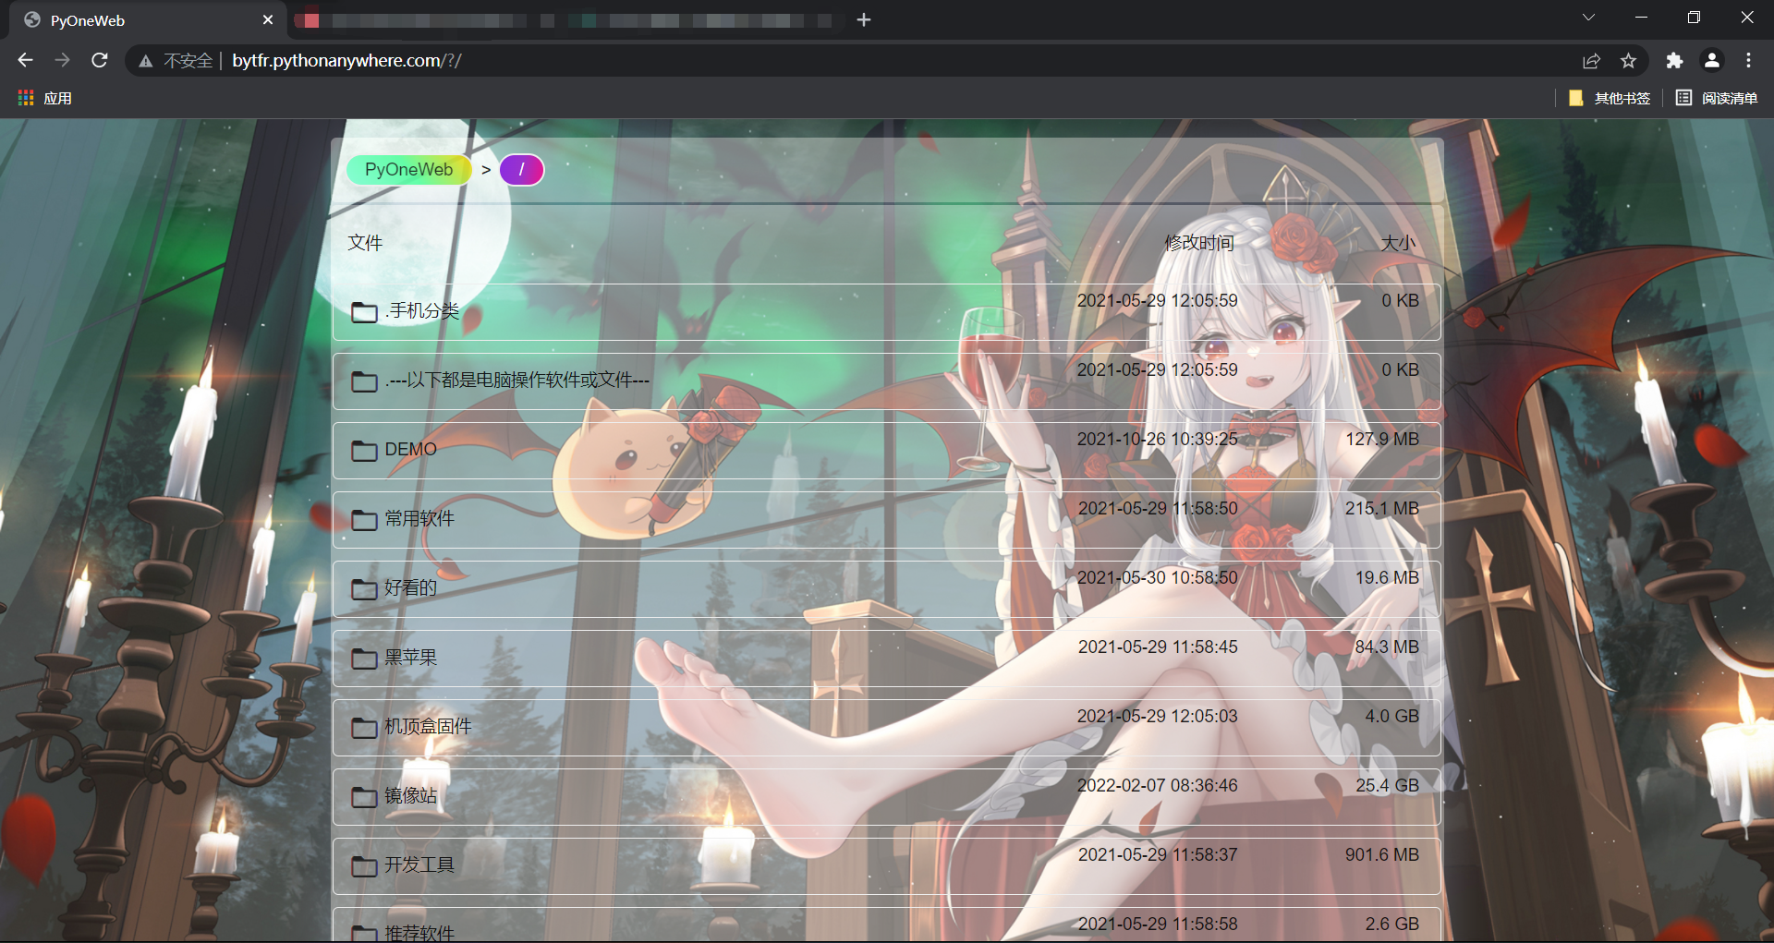Open a new tab with the plus button

pyautogui.click(x=864, y=19)
